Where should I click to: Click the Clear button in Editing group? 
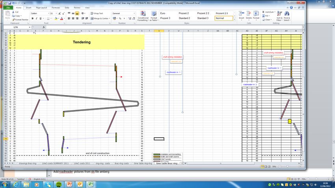coord(267,20)
